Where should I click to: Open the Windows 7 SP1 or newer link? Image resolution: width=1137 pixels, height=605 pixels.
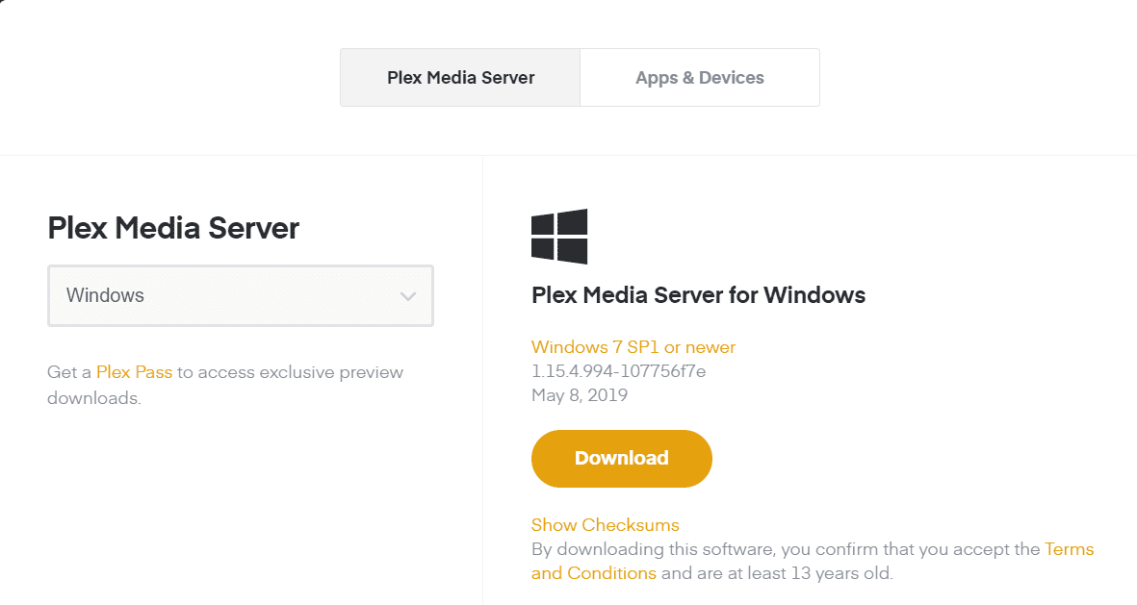coord(633,346)
